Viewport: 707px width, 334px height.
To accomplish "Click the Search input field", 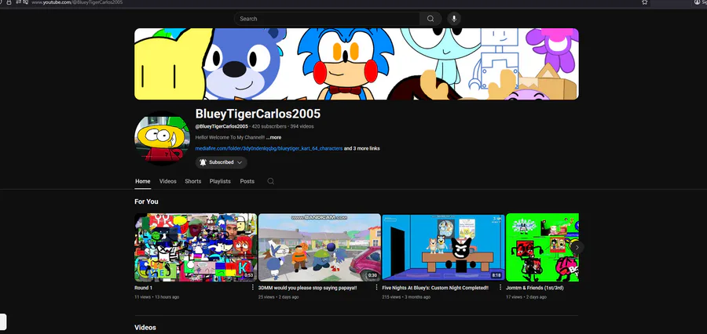I will 327,19.
